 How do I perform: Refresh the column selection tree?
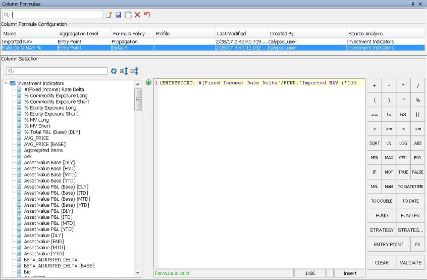(114, 71)
